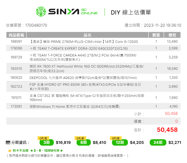Click the 0利率 tag above 6期
The image size is (187, 163).
(x=80, y=138)
